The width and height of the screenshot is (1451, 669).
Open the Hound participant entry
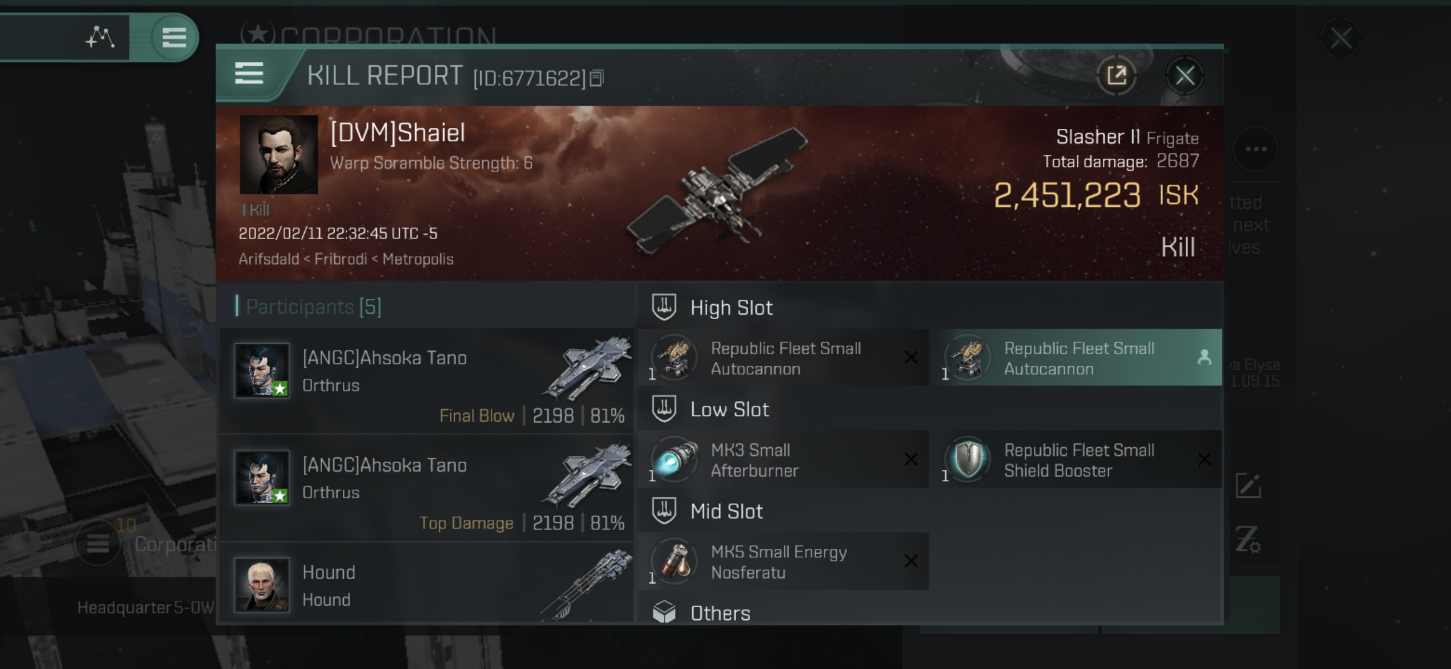point(426,584)
